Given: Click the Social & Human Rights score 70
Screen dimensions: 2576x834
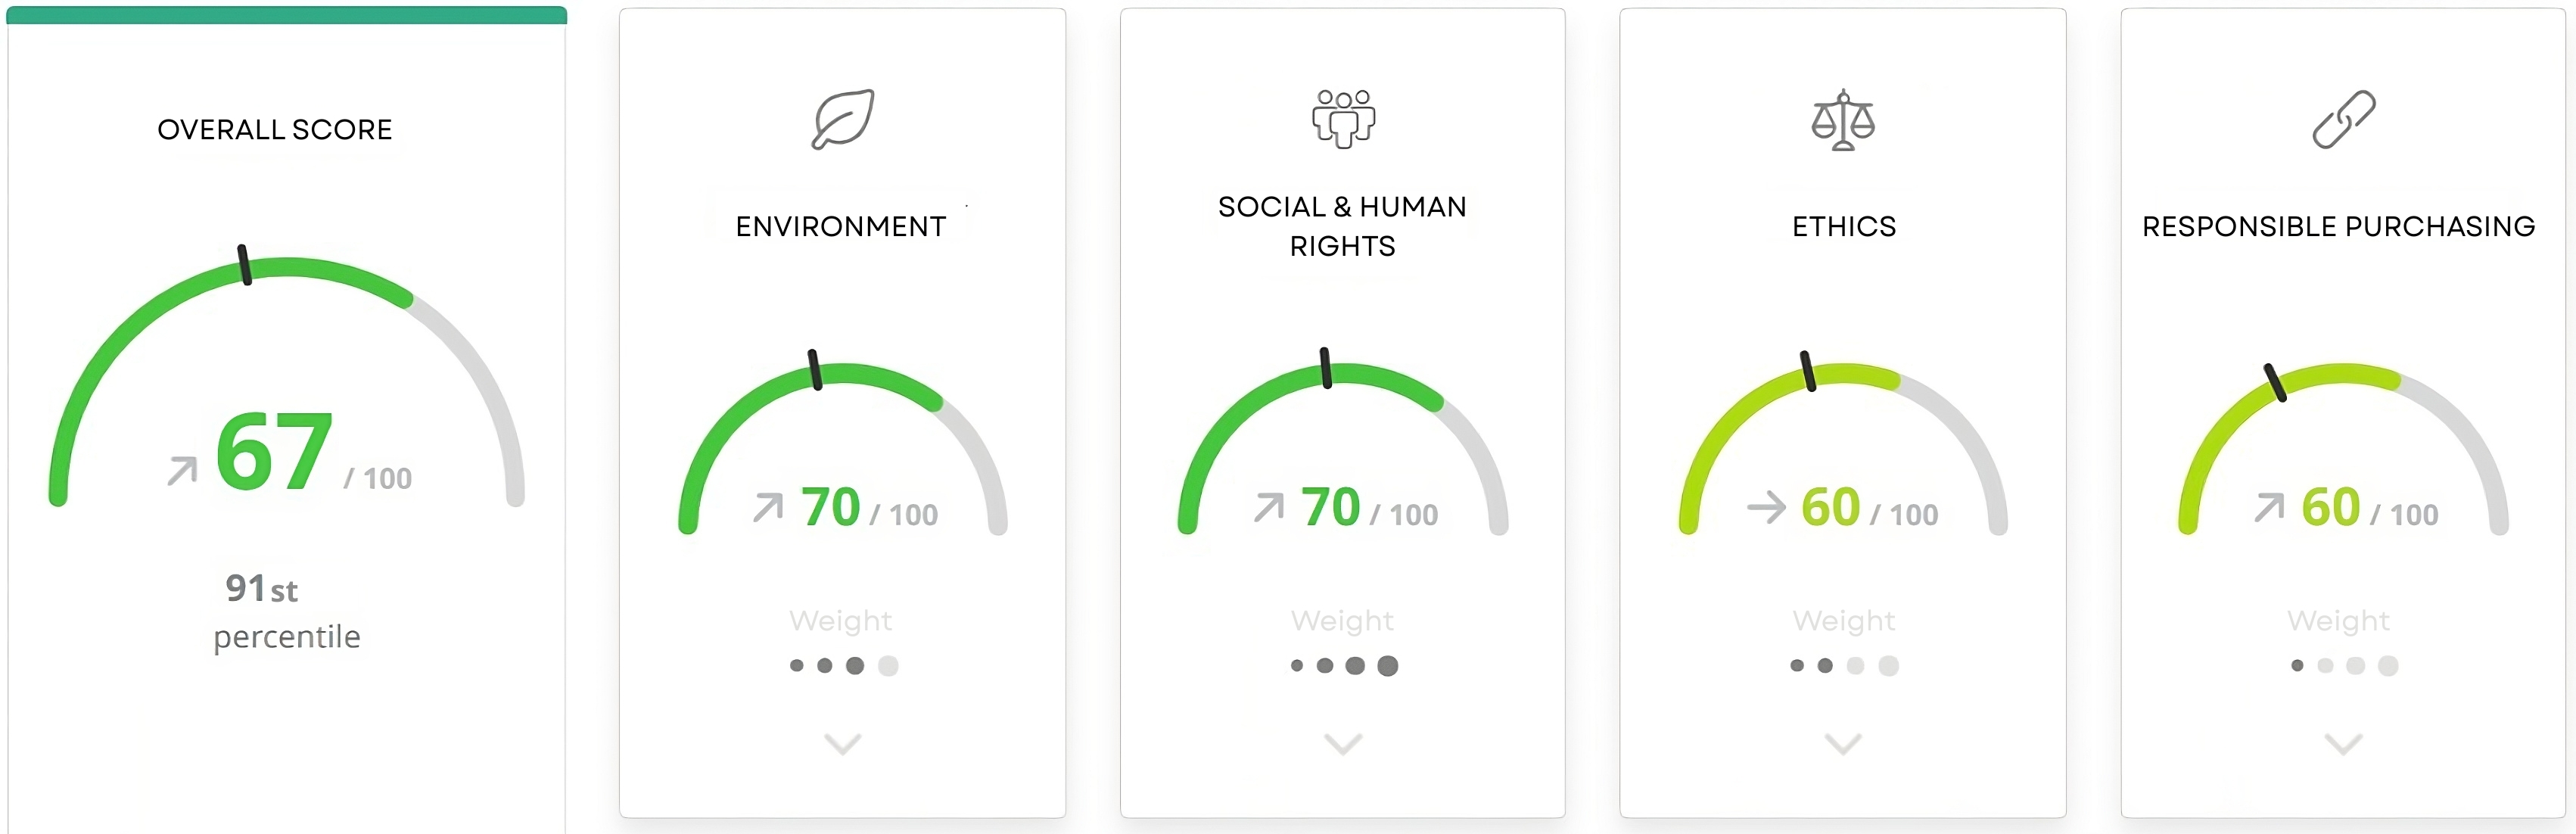Looking at the screenshot, I should 1330,507.
